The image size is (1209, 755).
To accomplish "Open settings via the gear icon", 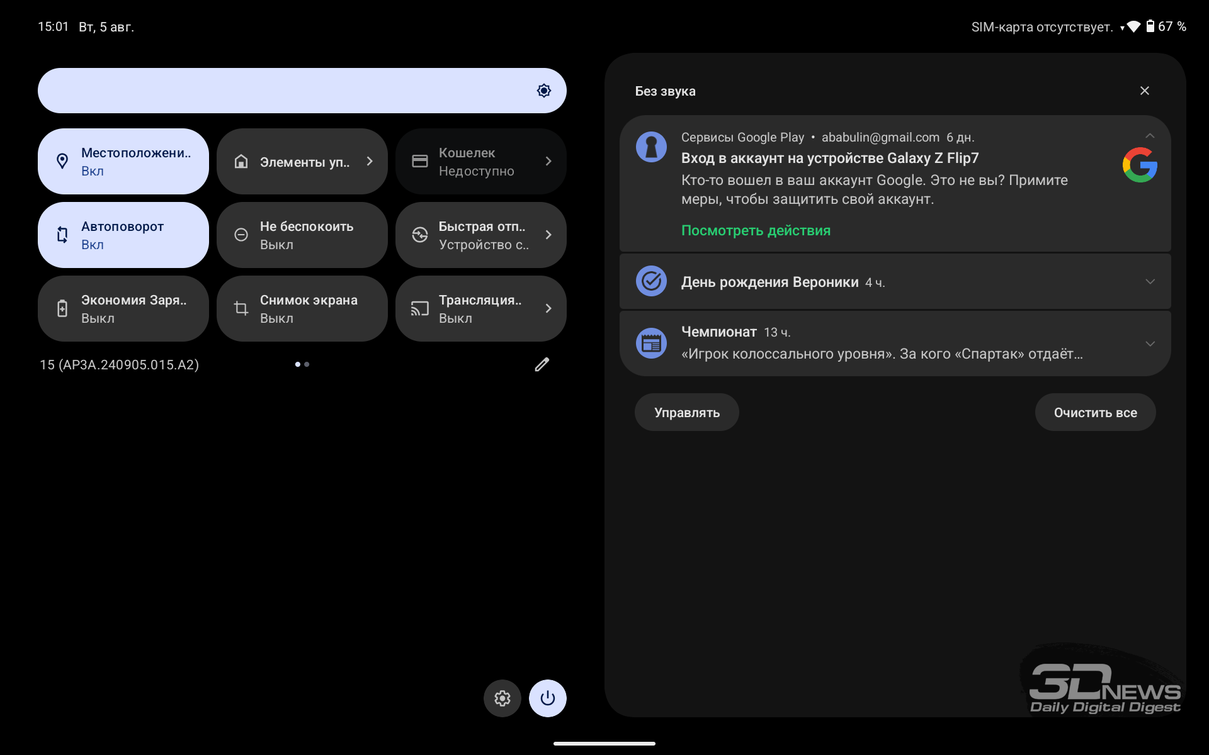I will (x=502, y=698).
